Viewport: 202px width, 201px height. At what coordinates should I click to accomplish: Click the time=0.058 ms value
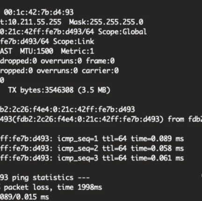pyautogui.click(x=158, y=148)
